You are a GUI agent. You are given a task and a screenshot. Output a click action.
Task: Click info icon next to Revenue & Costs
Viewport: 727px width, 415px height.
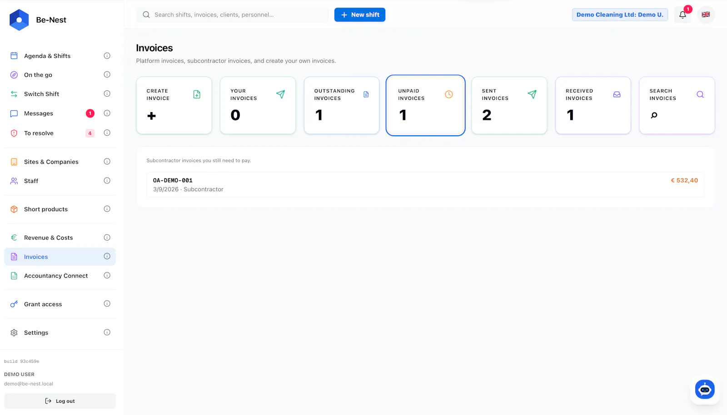[107, 237]
